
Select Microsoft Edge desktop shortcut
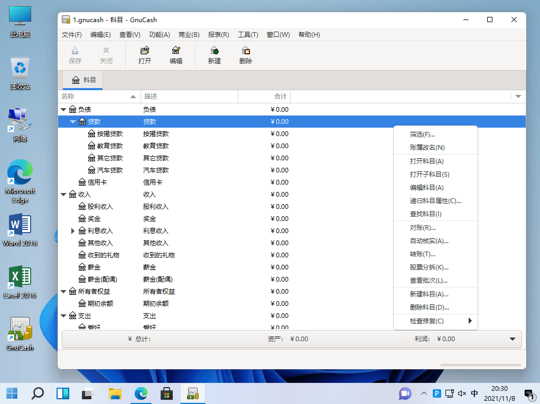[x=20, y=181]
